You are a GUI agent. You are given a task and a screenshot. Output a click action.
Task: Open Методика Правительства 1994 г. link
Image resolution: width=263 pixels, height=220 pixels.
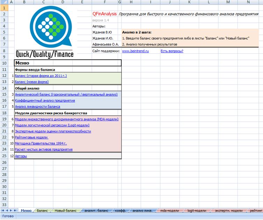[x=41, y=143]
